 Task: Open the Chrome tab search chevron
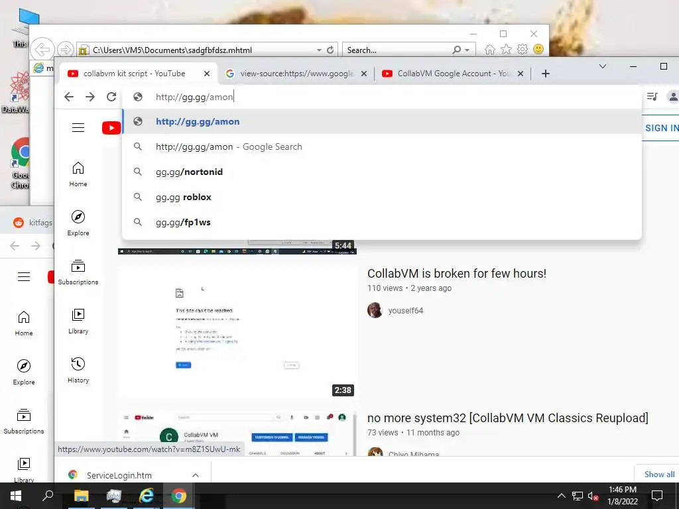(602, 66)
